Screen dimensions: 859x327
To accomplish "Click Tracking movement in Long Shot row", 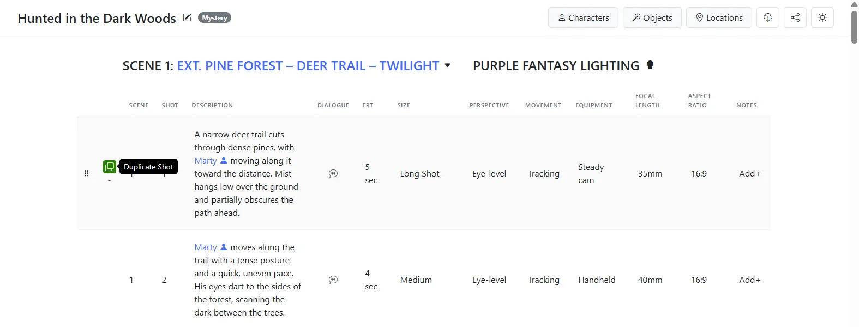I will (x=543, y=173).
